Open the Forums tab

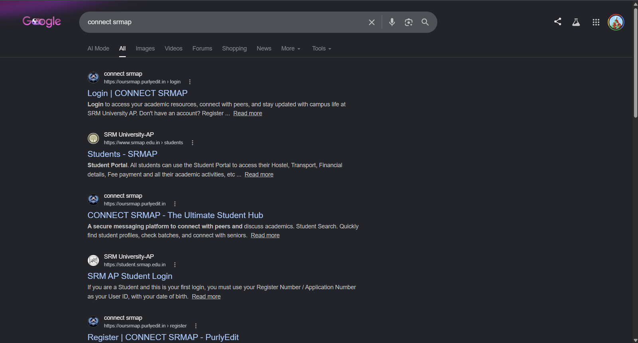pyautogui.click(x=202, y=49)
